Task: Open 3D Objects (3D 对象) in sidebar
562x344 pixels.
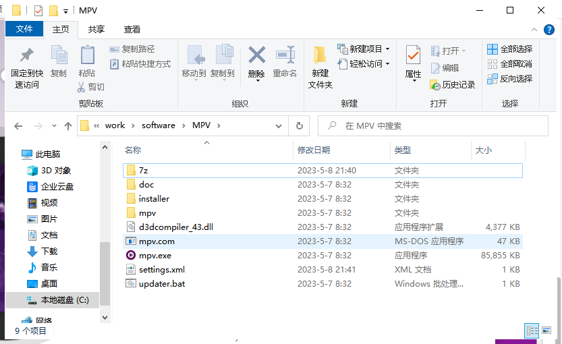Action: pos(49,171)
